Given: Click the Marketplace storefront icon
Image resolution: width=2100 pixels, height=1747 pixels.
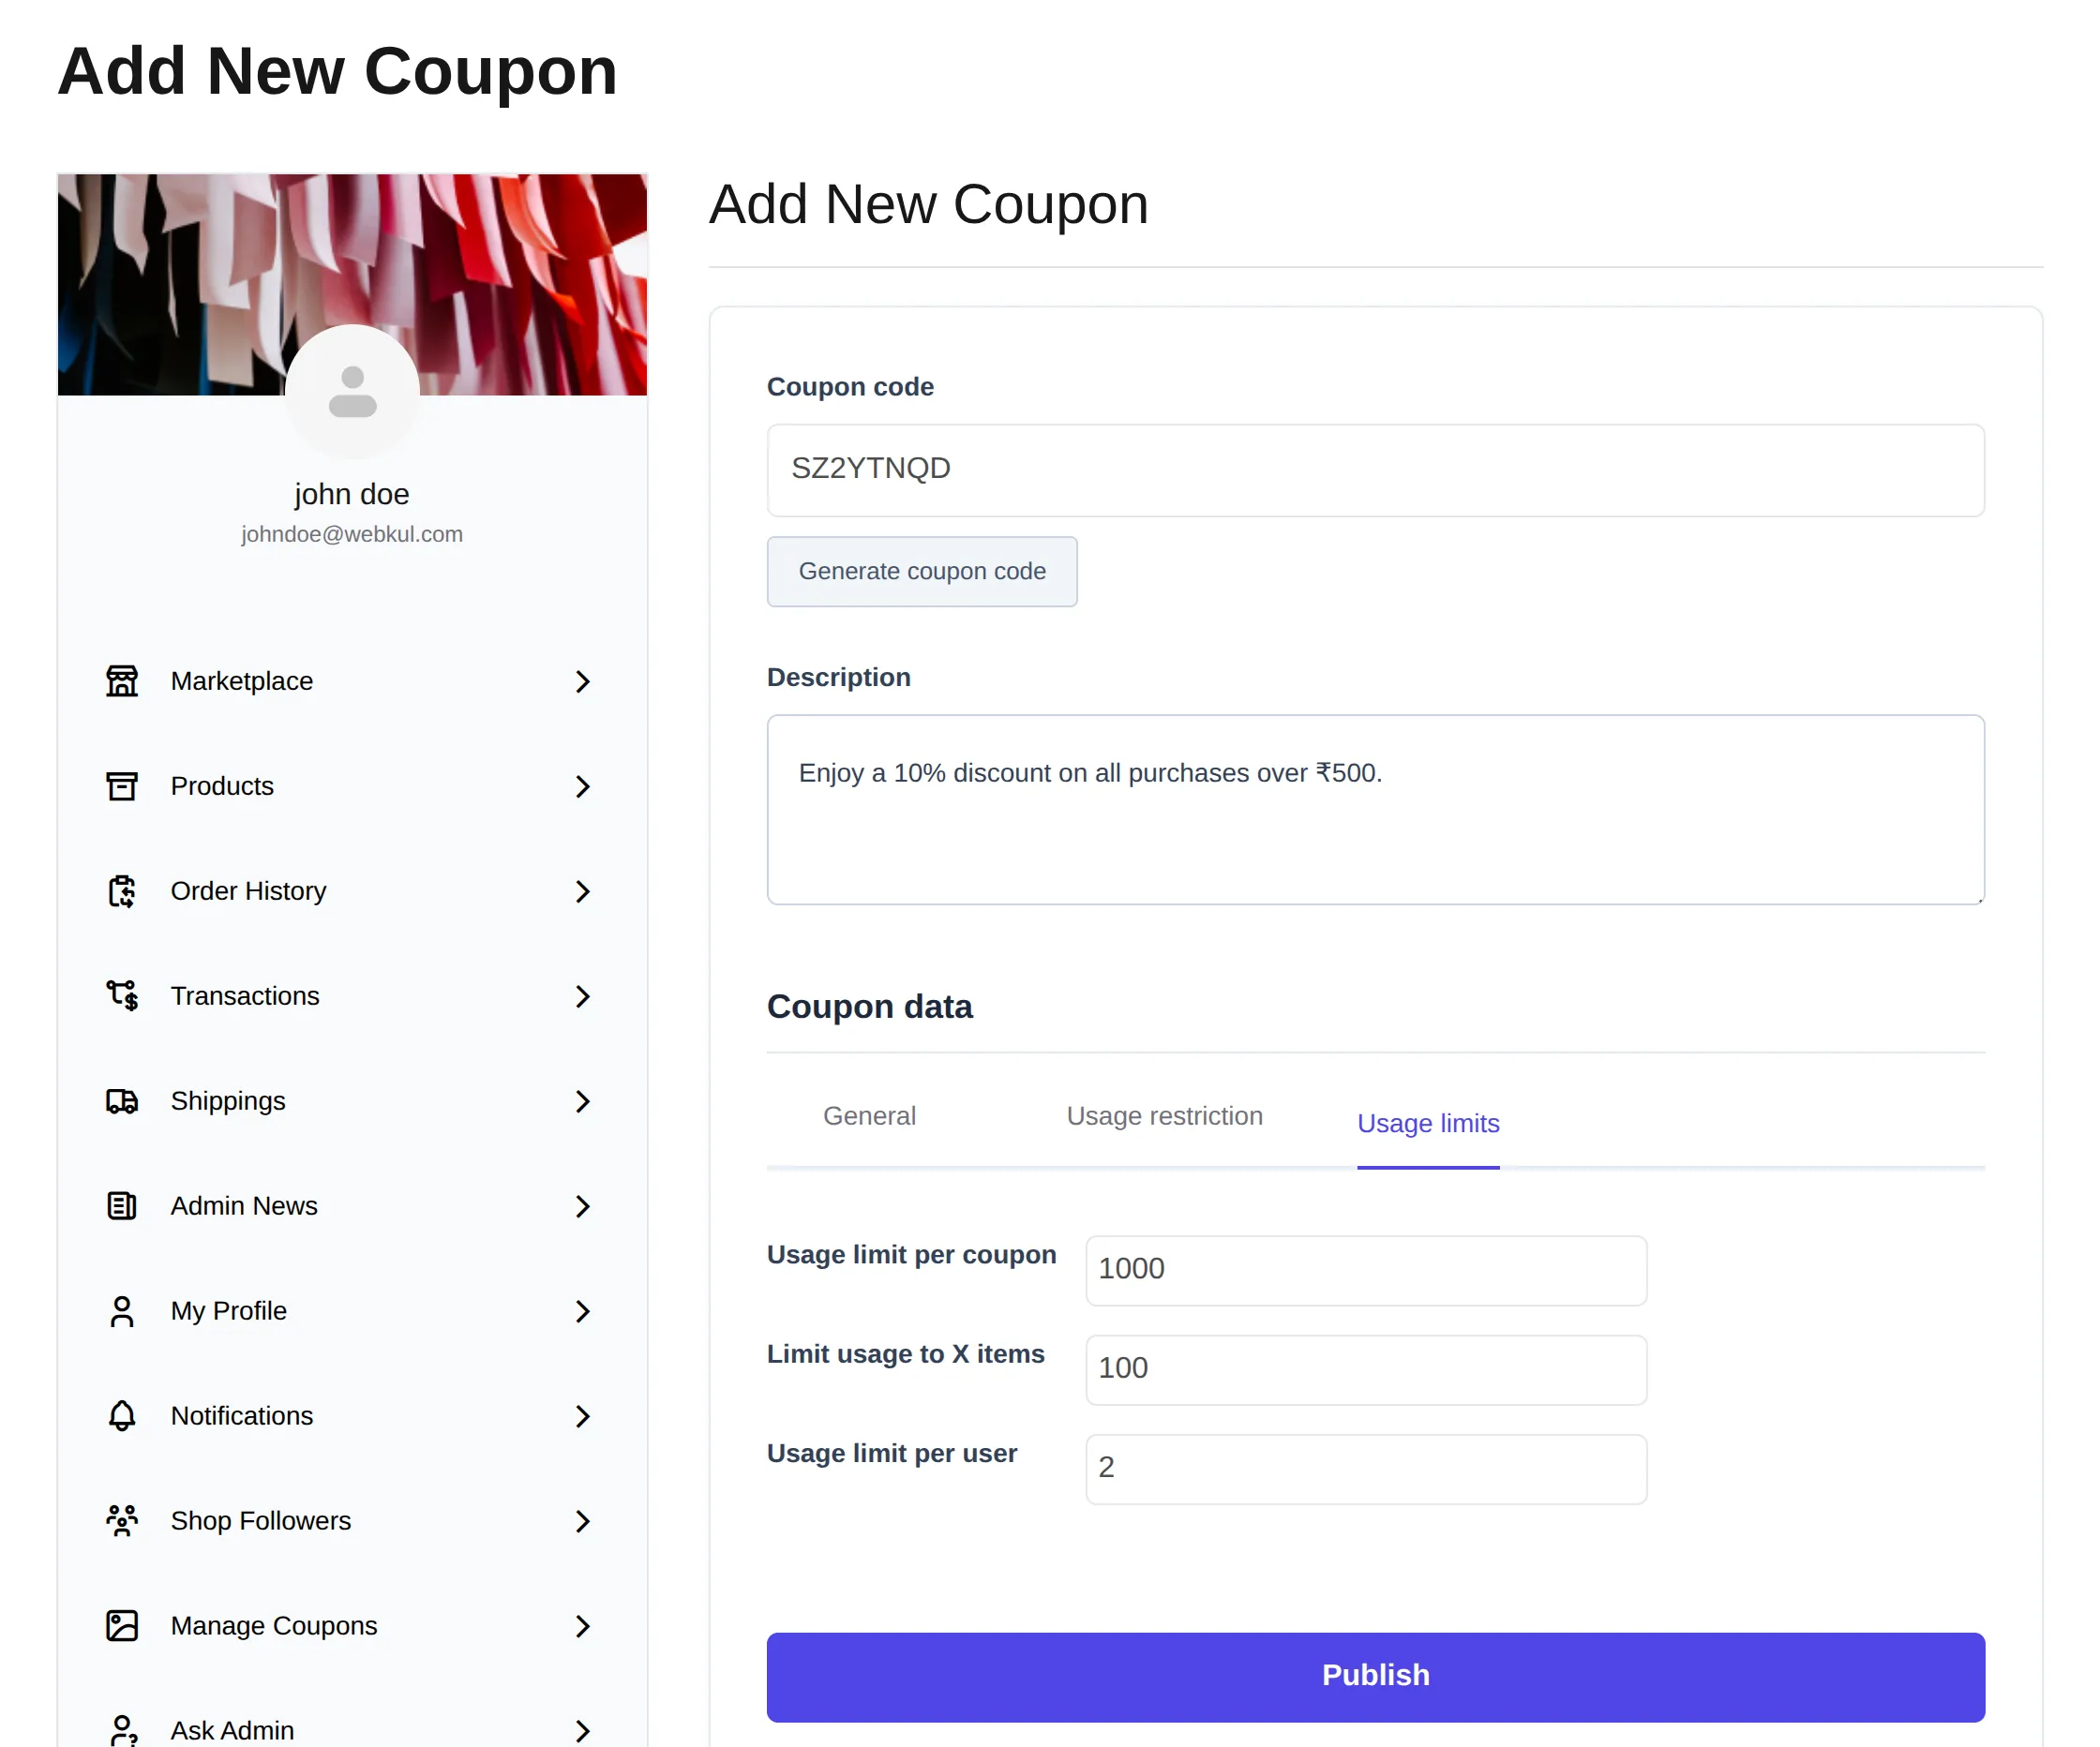Looking at the screenshot, I should click(122, 681).
